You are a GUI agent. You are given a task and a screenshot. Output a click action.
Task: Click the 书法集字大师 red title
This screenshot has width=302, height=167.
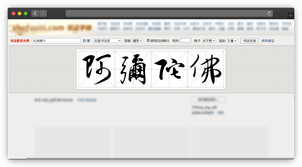tap(20, 41)
